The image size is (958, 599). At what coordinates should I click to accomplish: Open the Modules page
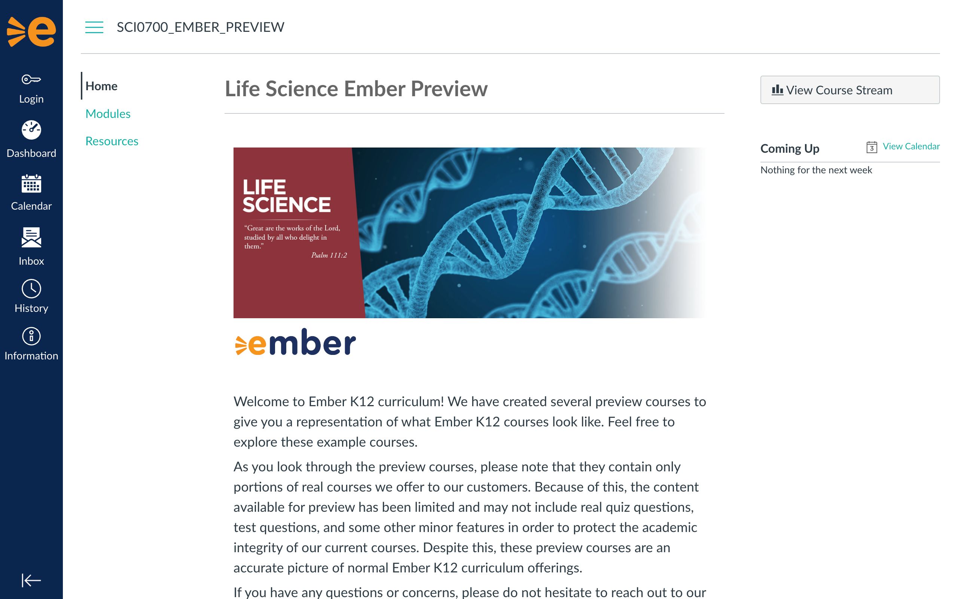pos(108,114)
